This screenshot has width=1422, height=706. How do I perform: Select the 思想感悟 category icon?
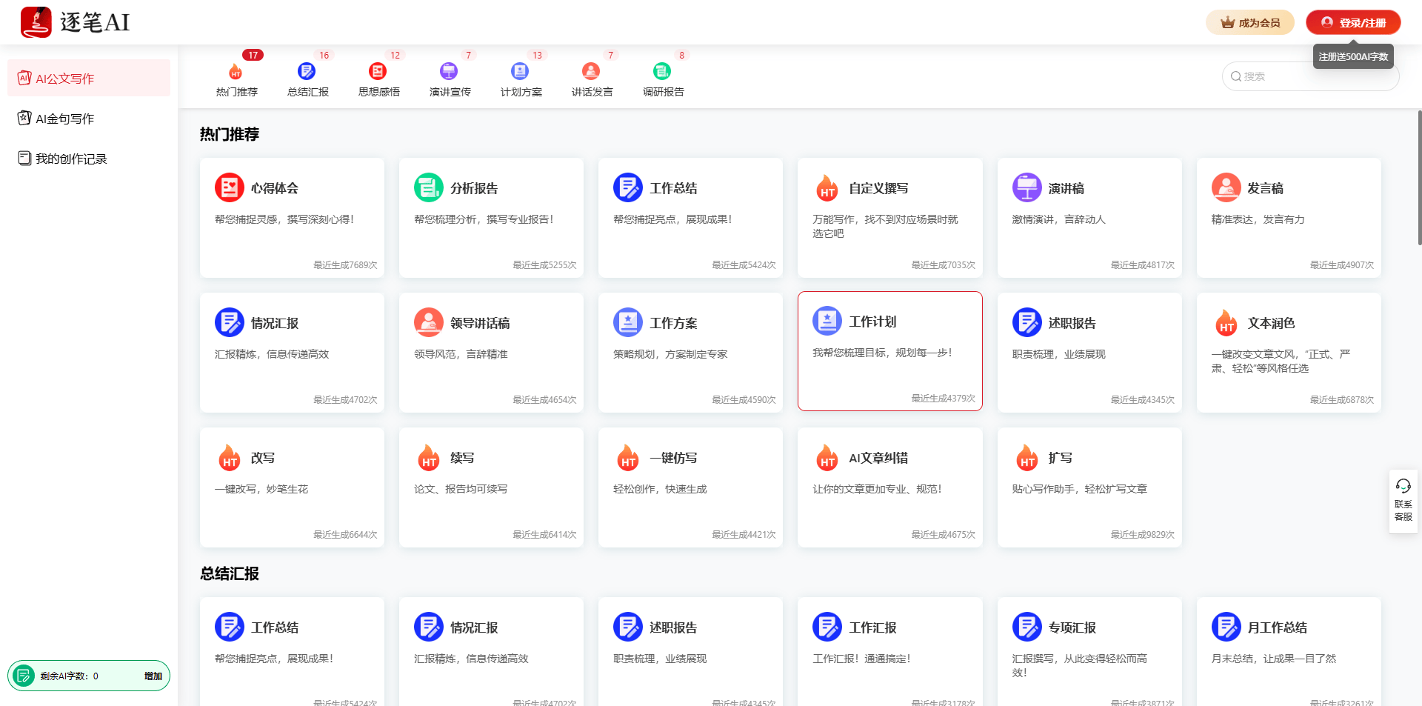click(x=378, y=72)
